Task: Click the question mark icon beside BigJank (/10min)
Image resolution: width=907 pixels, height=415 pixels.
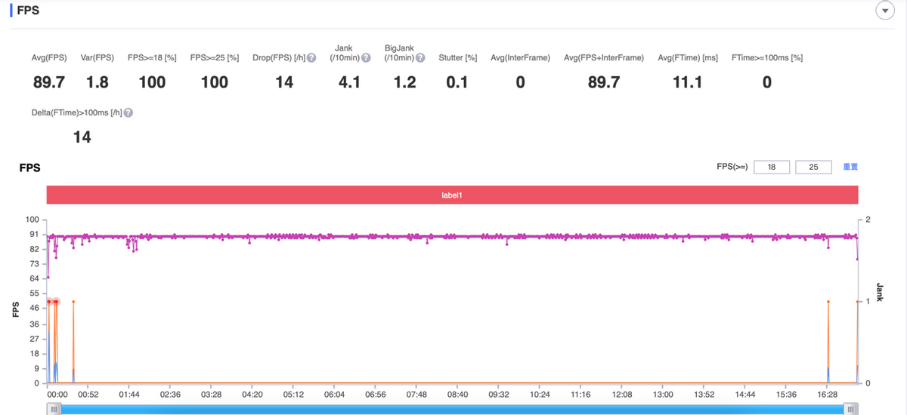Action: point(420,58)
